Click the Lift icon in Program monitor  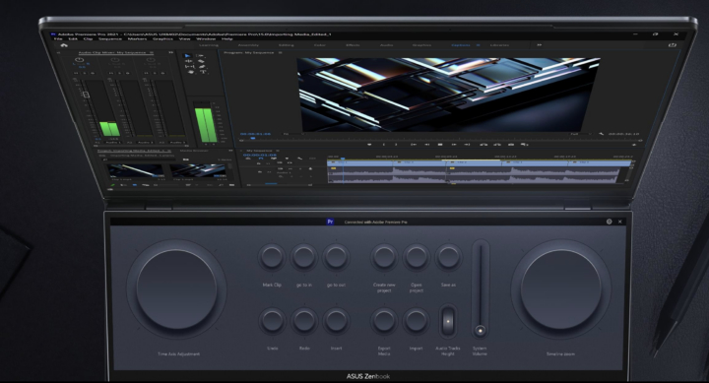[x=483, y=145]
